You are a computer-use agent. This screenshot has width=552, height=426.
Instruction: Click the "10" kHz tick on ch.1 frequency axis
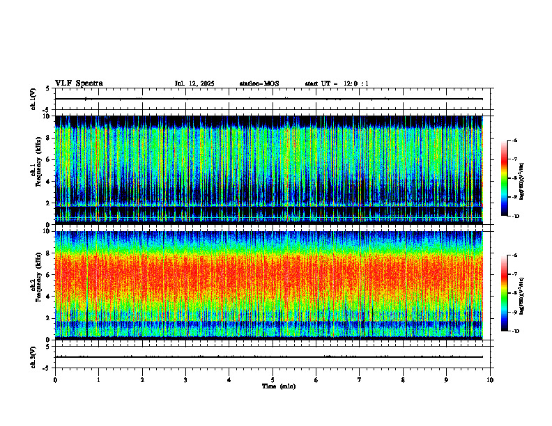click(x=47, y=116)
